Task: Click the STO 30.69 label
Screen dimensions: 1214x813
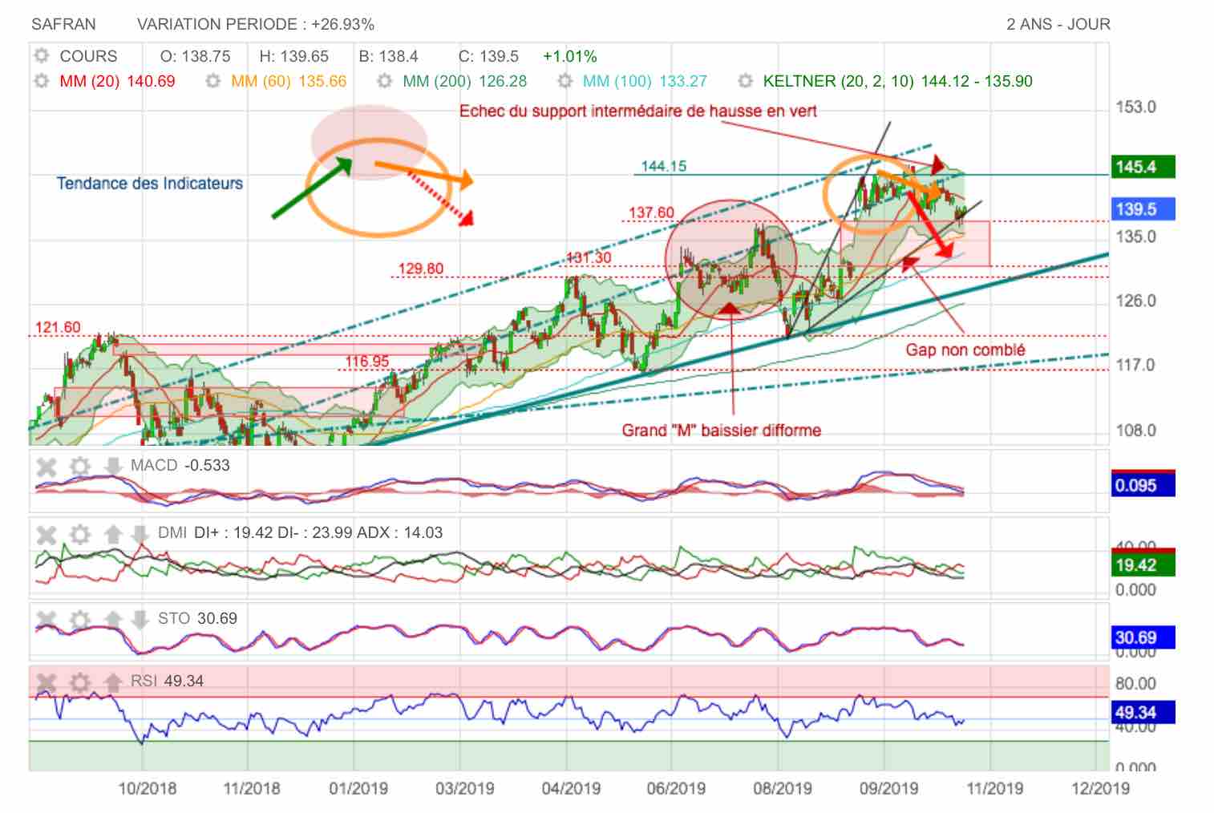Action: (197, 619)
